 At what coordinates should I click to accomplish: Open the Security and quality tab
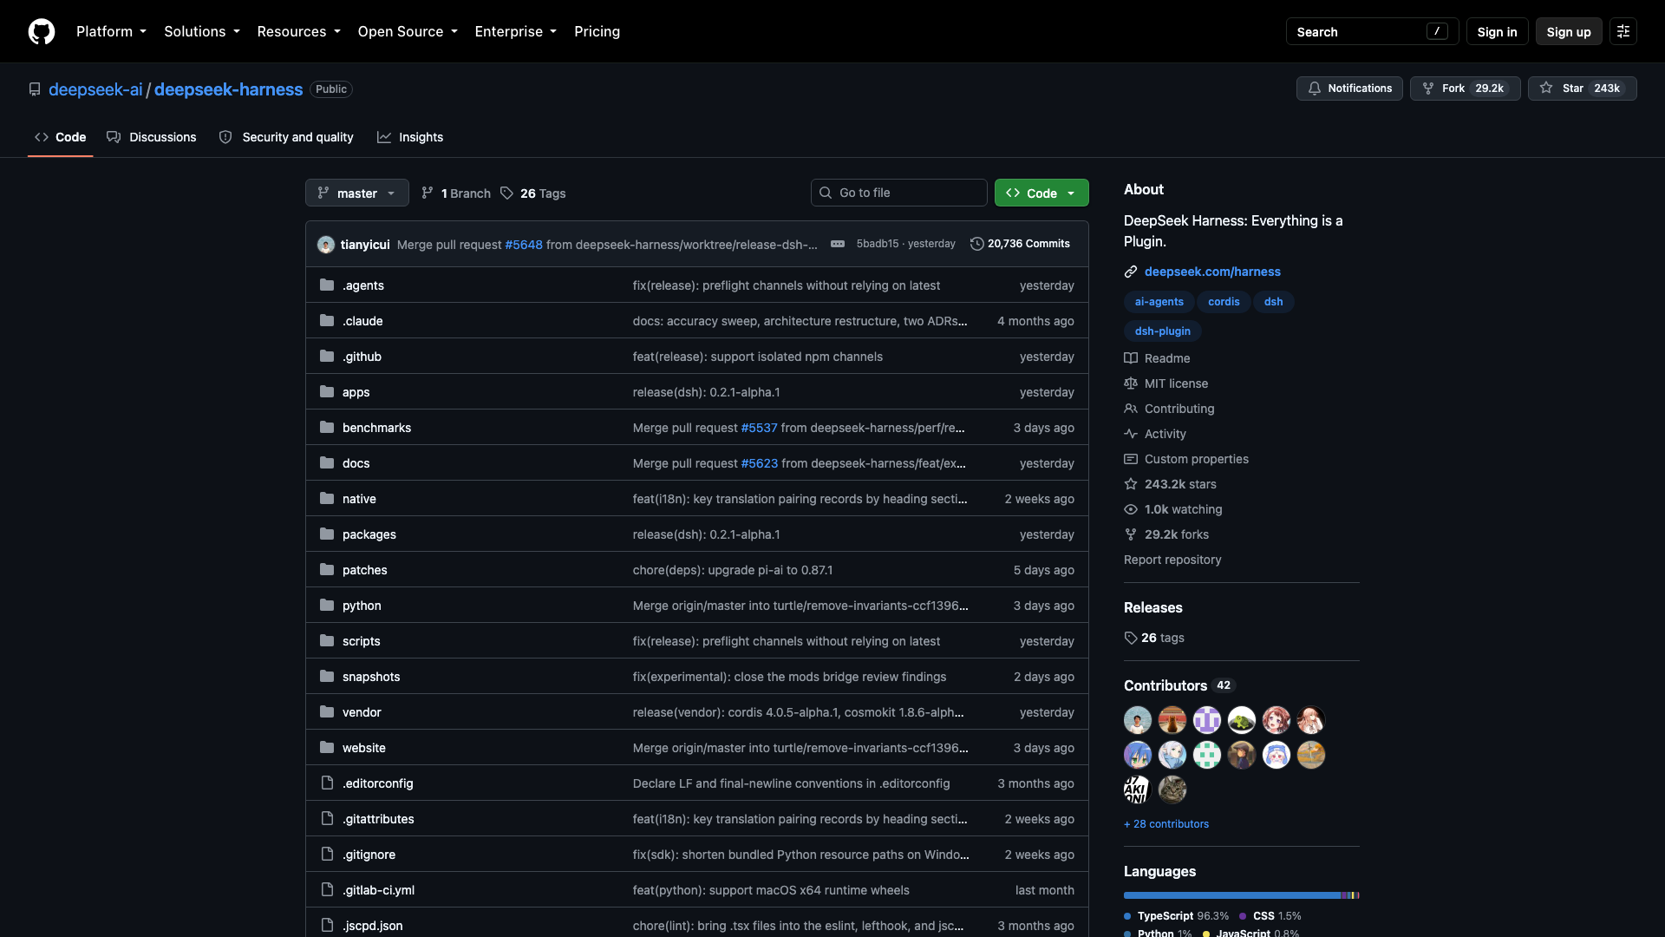pyautogui.click(x=286, y=137)
